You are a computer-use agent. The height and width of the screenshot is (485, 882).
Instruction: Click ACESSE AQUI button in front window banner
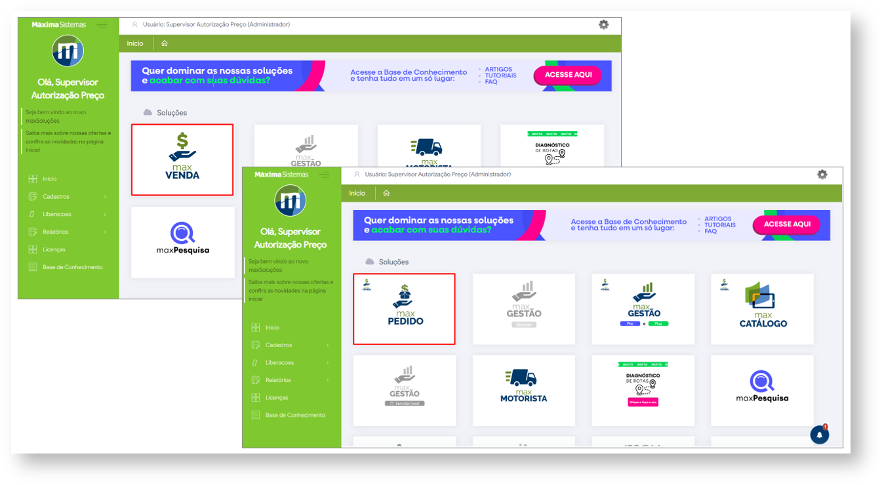[x=787, y=224]
